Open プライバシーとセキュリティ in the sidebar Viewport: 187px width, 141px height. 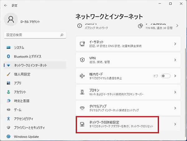tap(35, 127)
